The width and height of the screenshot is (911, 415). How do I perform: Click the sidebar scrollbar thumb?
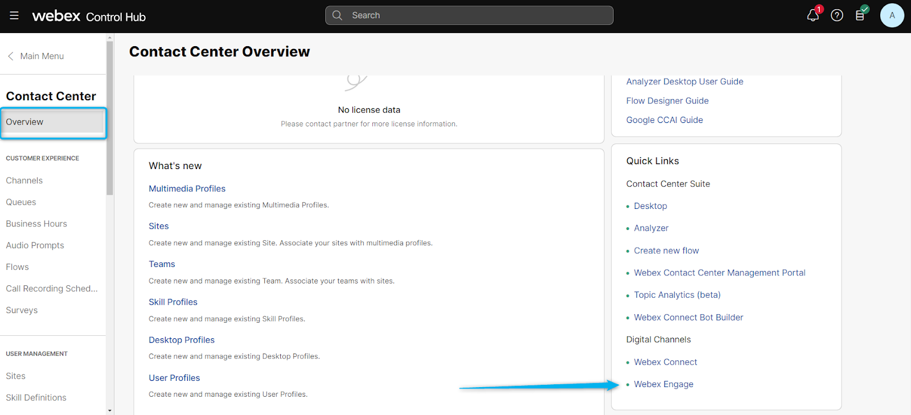110,118
